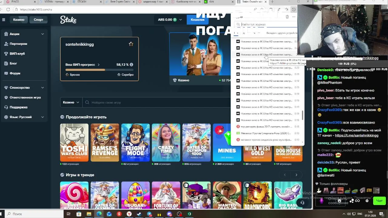Click the purple microphone icon in chat
The image size is (388, 218).
(x=322, y=201)
